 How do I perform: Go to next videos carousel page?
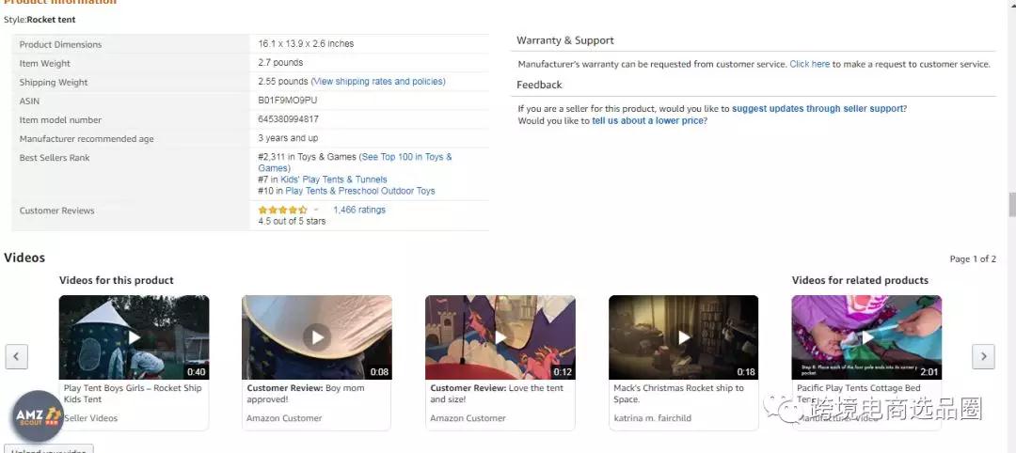(983, 357)
